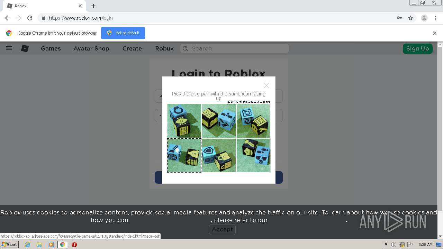Open the file explorer taskbar icon
The image size is (443, 249).
tap(39, 245)
